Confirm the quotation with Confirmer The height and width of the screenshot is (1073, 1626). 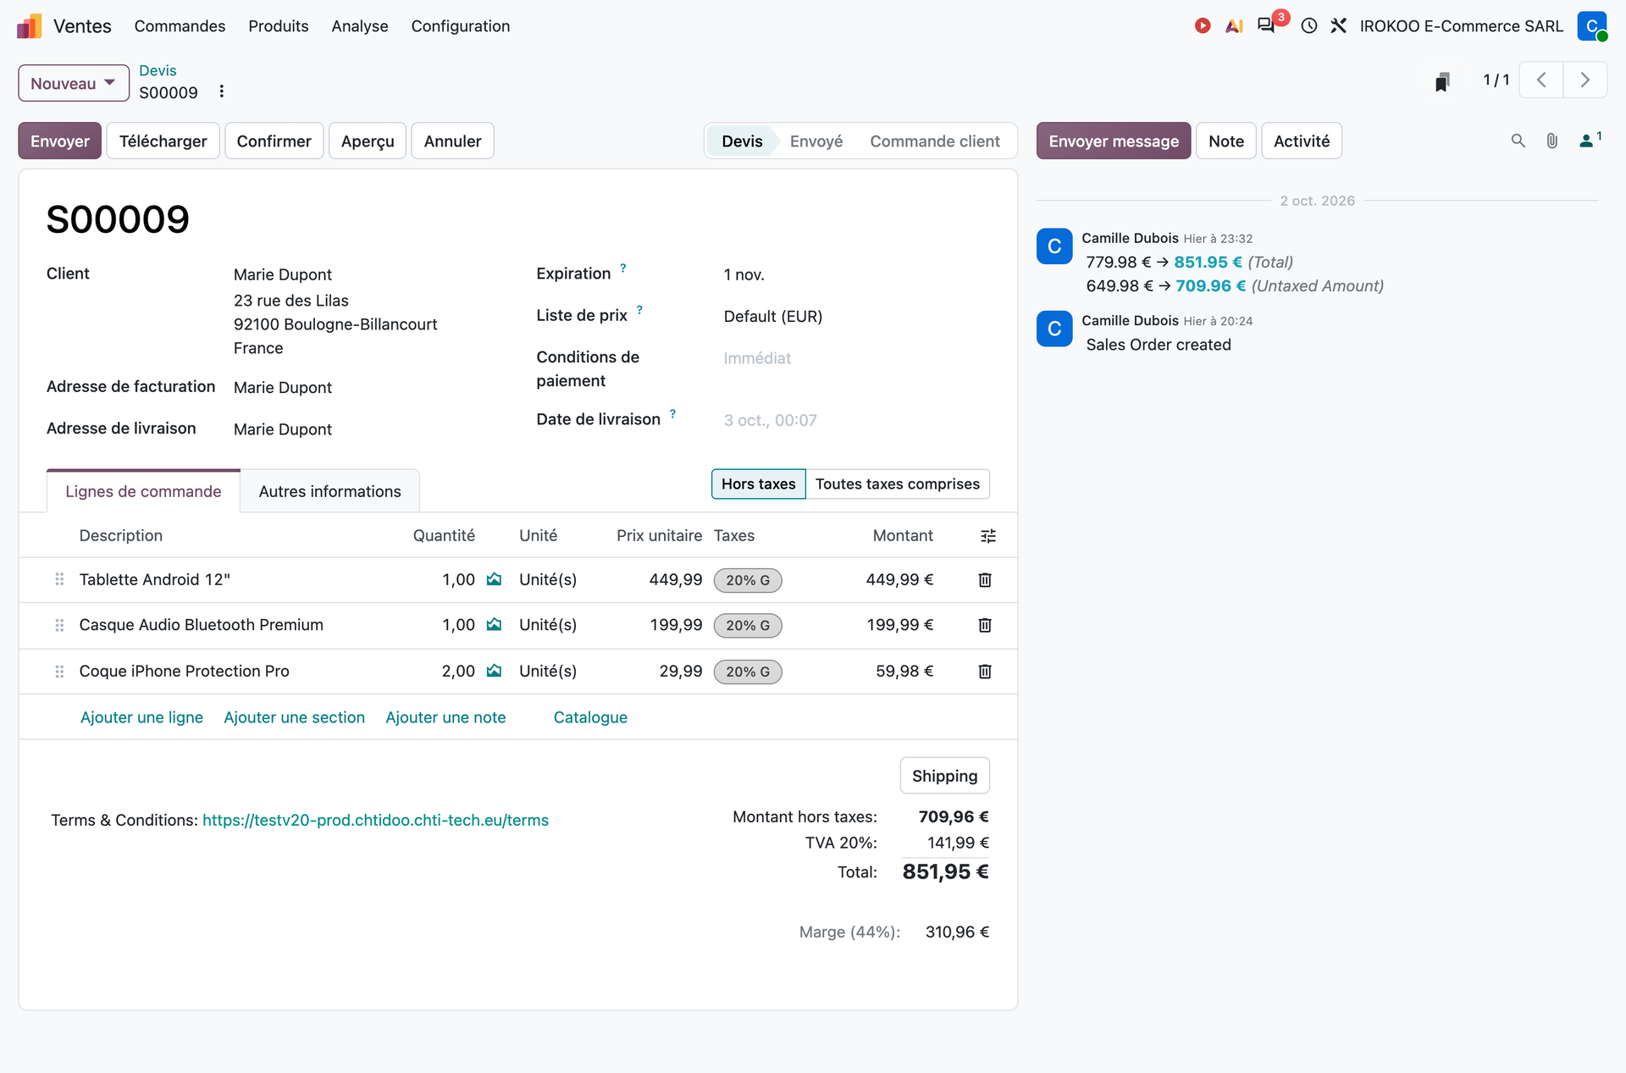[x=274, y=141]
